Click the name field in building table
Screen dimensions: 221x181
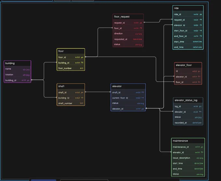point(17,69)
